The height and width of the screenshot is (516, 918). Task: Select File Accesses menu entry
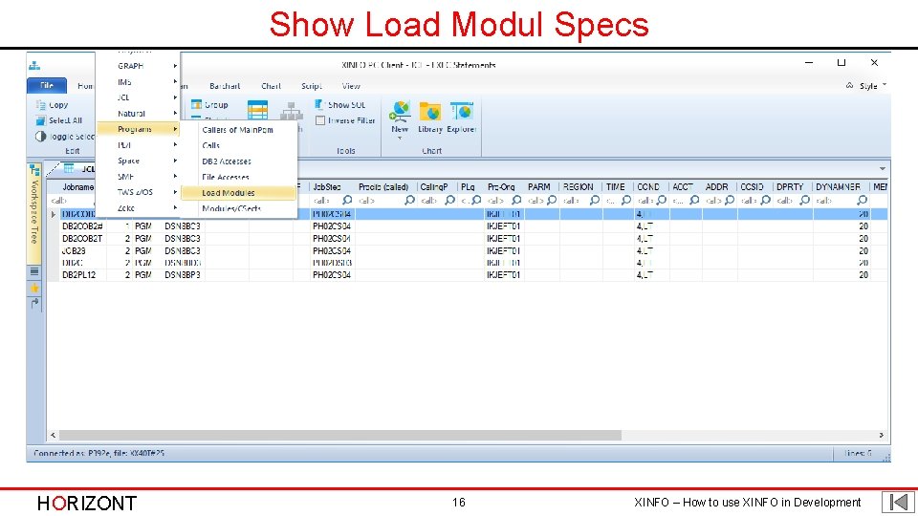pos(238,178)
